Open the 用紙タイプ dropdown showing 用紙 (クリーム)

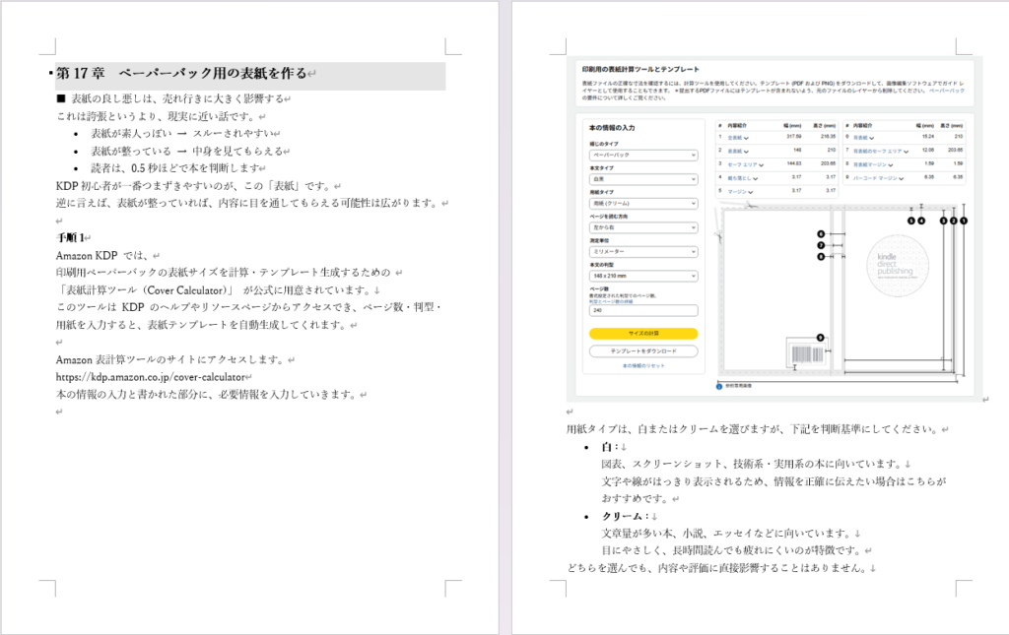(x=642, y=204)
